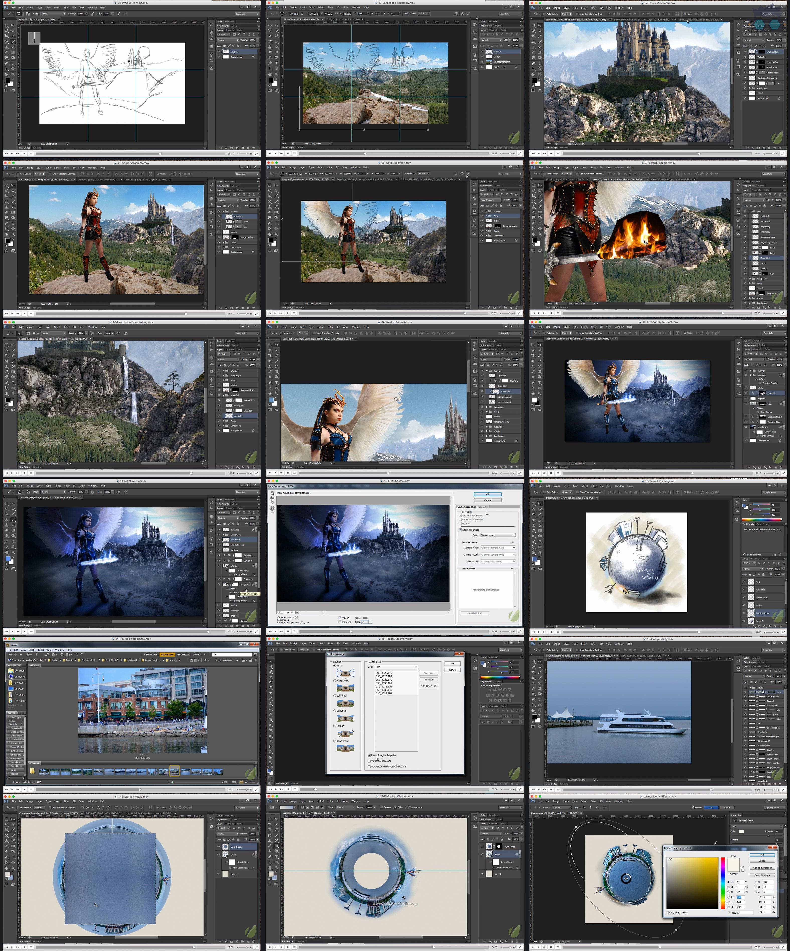The image size is (790, 951).
Task: Switch to METADATA workspace in 14-Source Photography Bridge
Action: pos(183,654)
